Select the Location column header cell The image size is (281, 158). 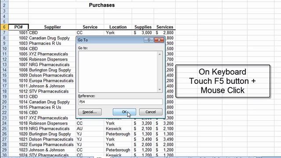pos(118,27)
